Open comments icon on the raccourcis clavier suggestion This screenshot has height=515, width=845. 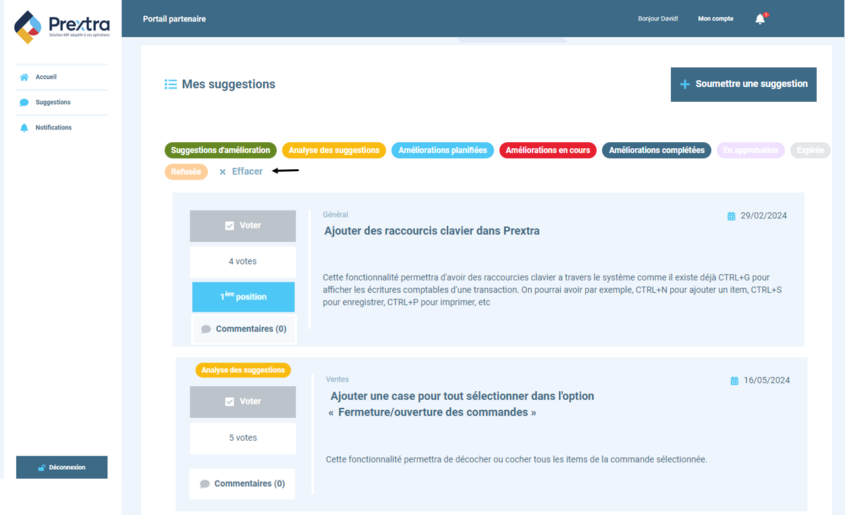(x=206, y=329)
